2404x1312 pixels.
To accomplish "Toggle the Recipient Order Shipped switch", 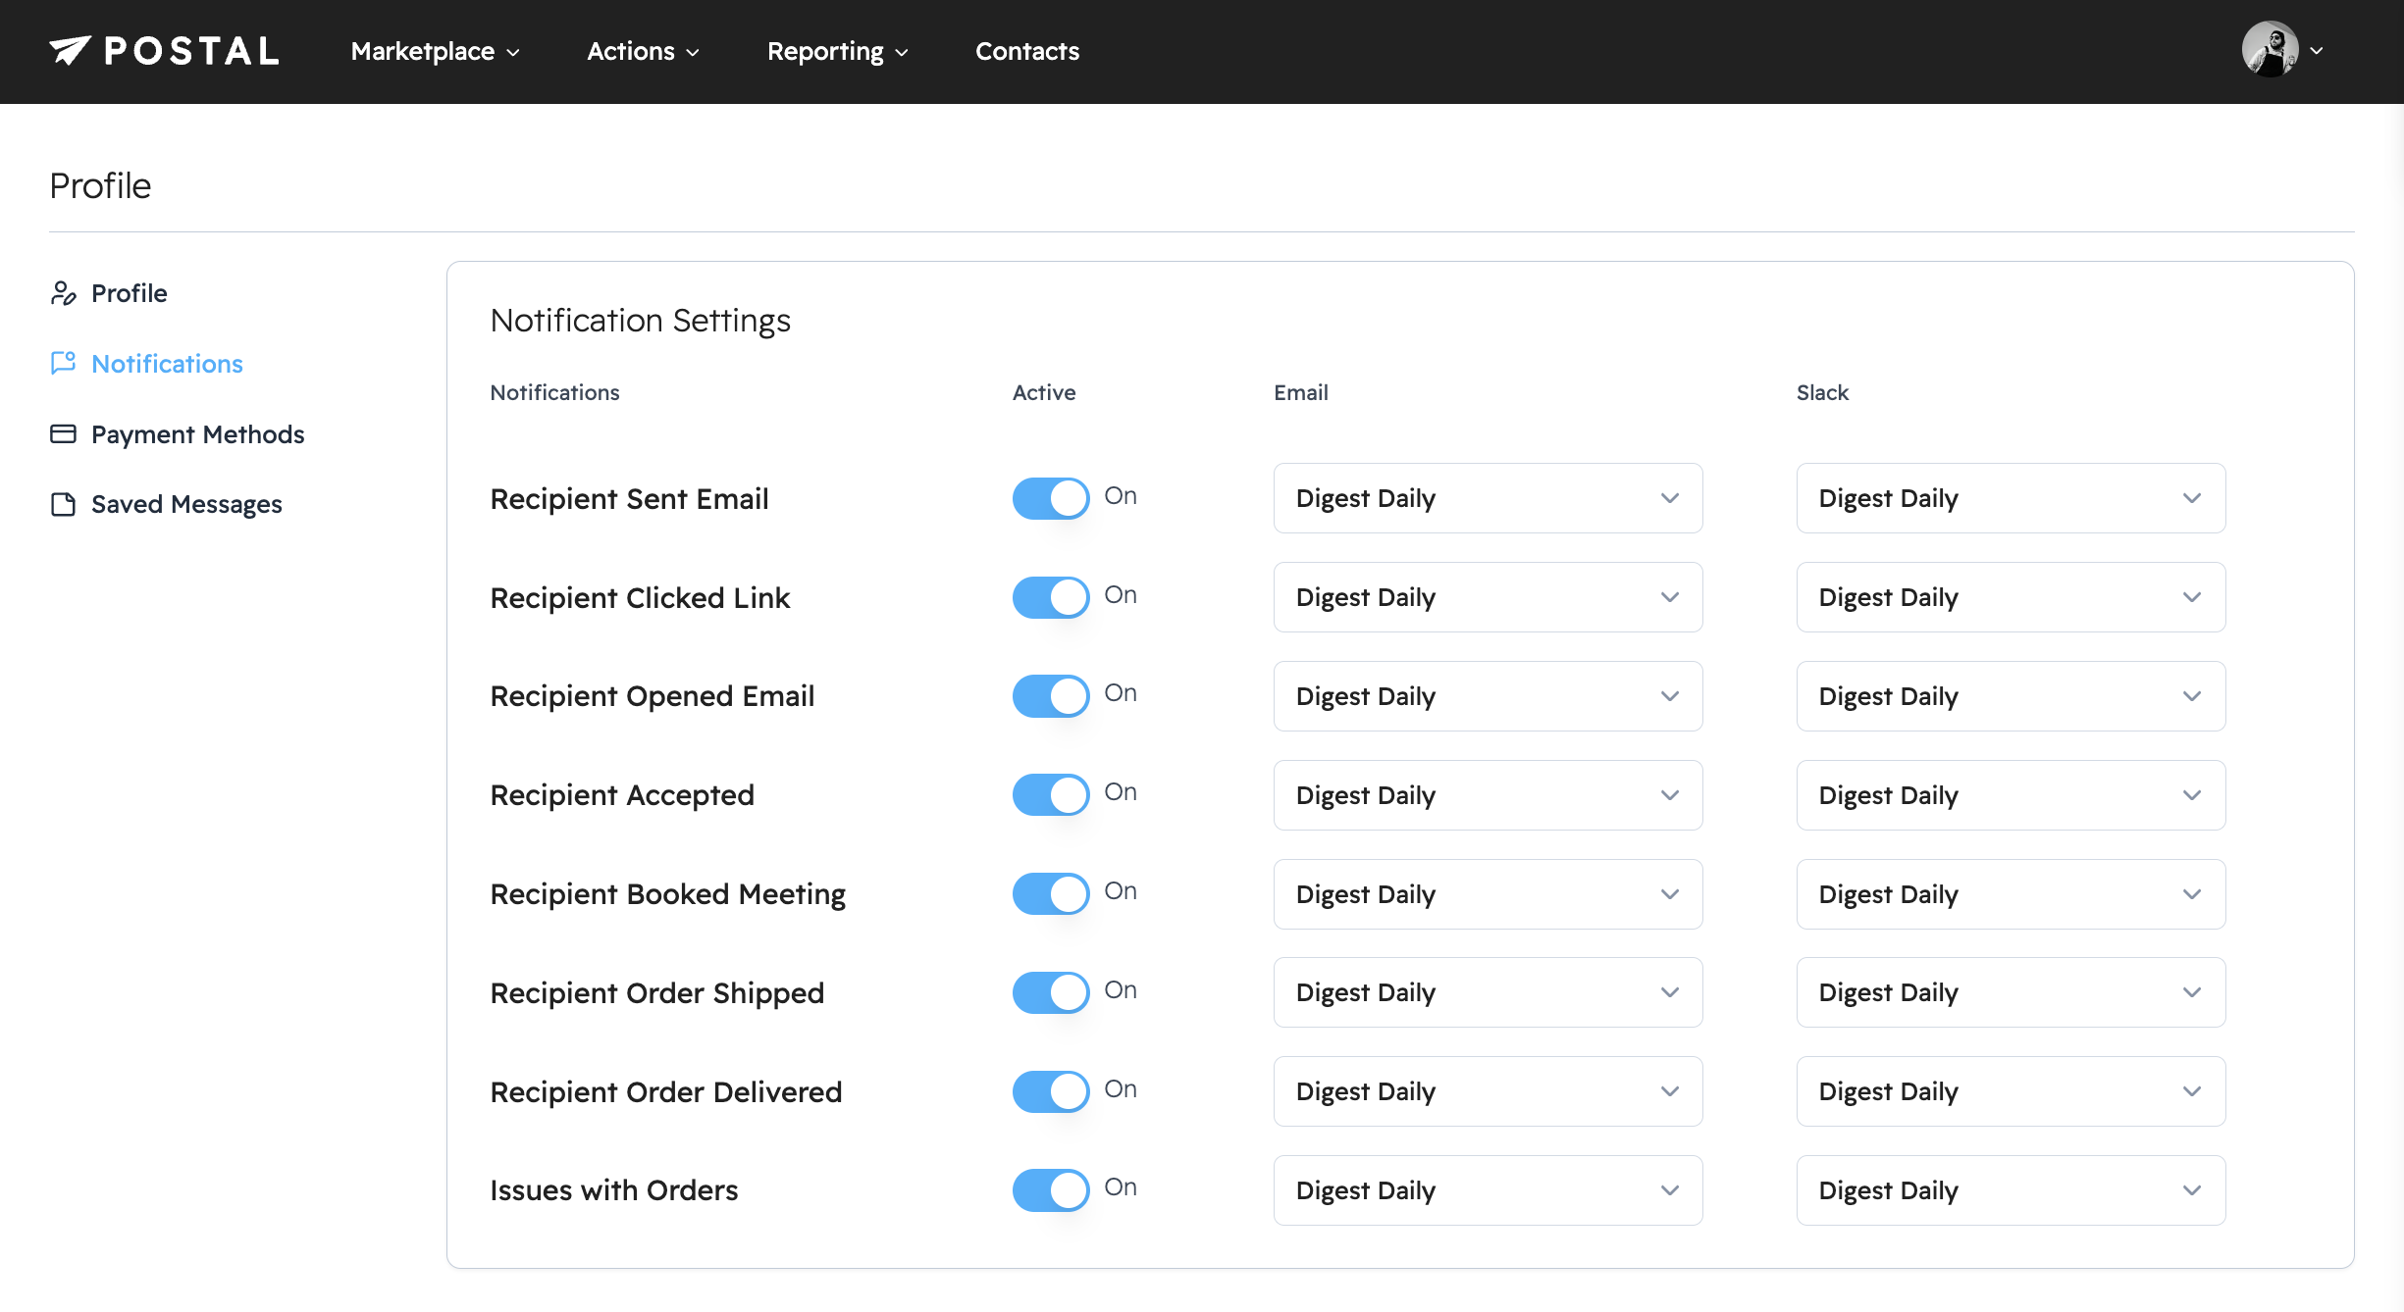I will (x=1050, y=992).
